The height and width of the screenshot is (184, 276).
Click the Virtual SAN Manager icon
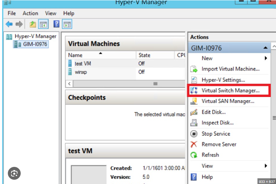(x=194, y=101)
